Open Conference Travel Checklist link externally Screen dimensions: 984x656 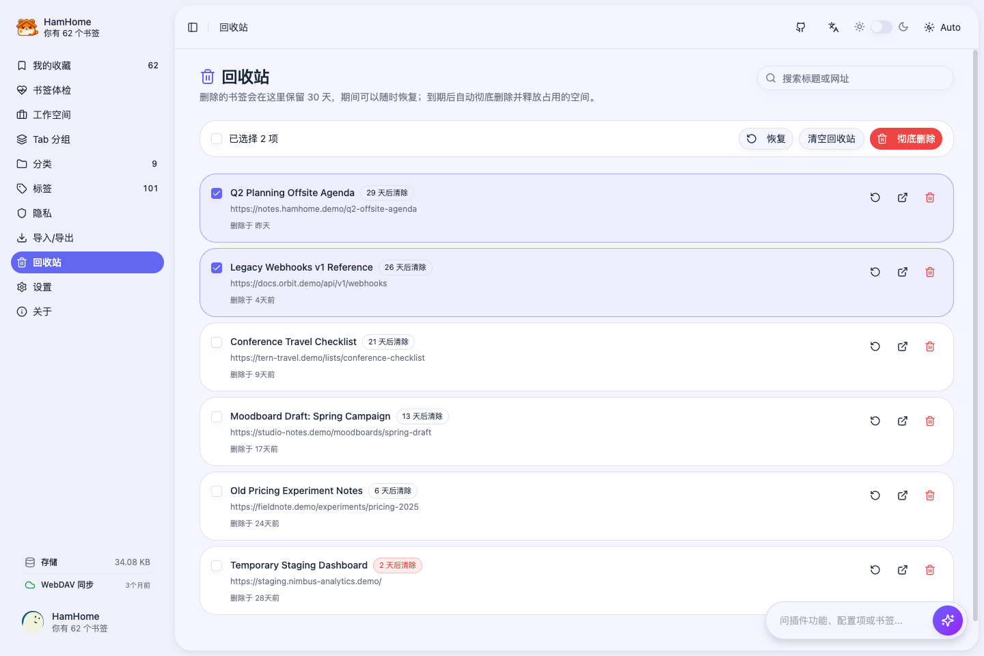coord(903,346)
